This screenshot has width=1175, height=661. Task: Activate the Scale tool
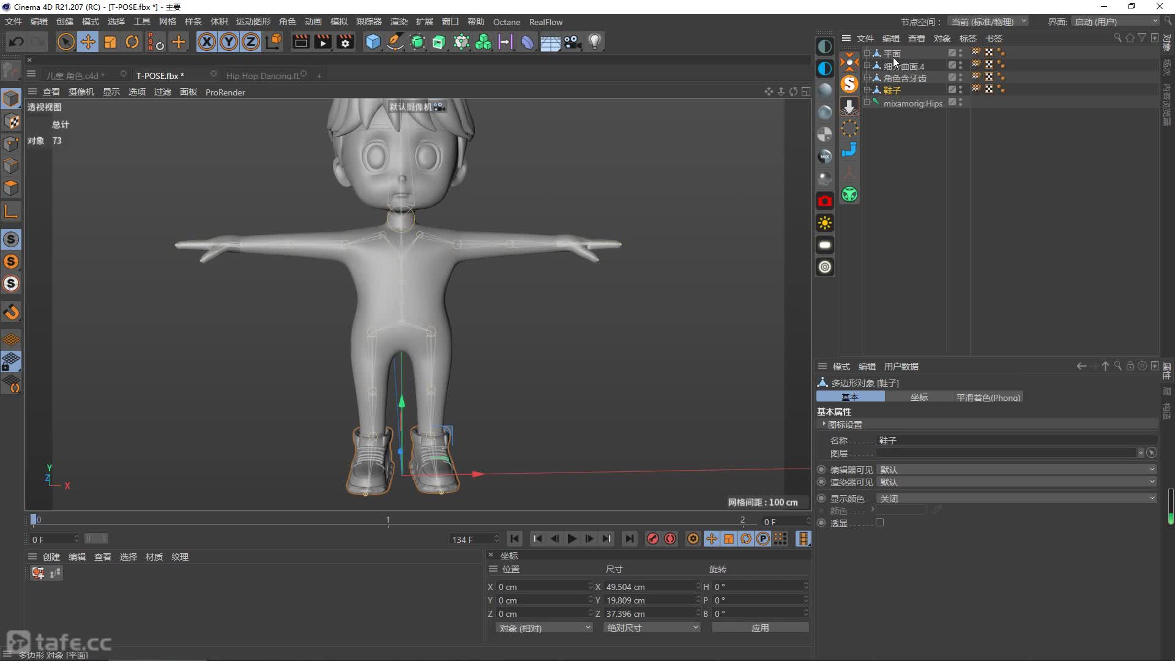coord(110,42)
